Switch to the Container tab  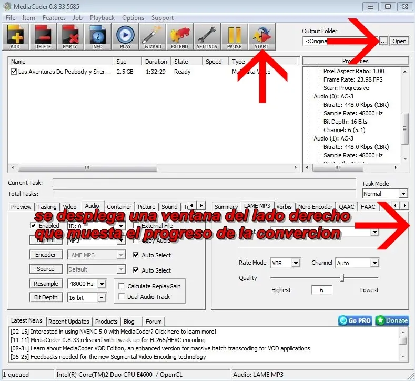click(119, 207)
